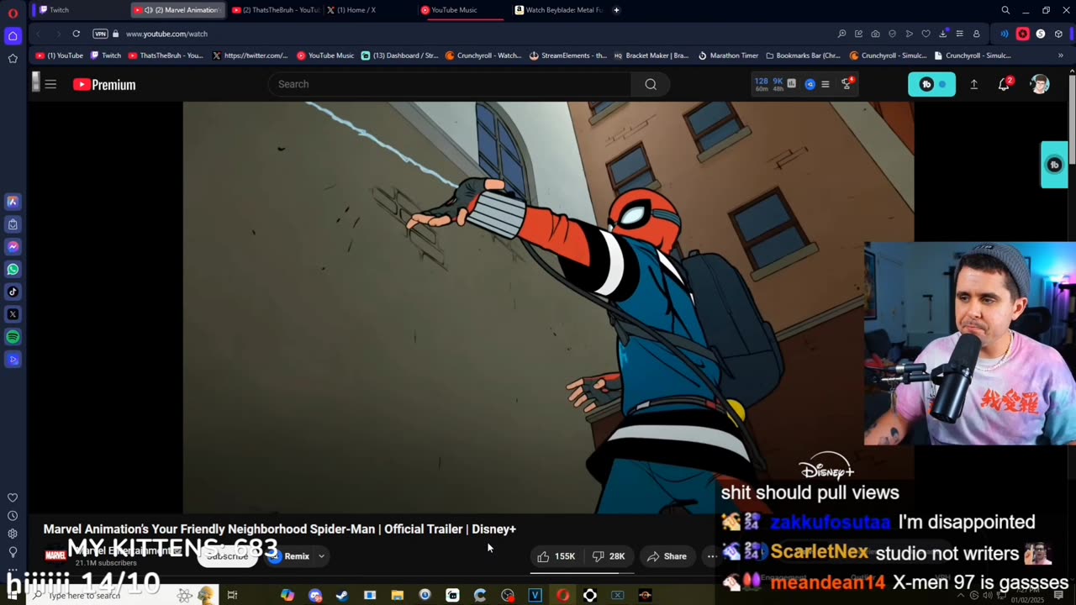Open TikTok in Opera sidebar
Viewport: 1076px width, 605px height.
(x=13, y=292)
